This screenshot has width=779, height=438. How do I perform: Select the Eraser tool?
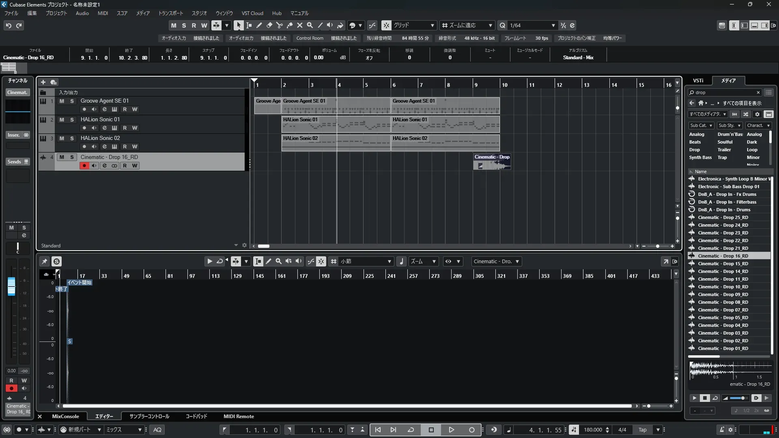[x=269, y=25]
